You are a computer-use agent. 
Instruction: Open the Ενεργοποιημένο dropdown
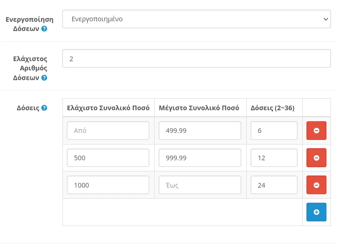(196, 19)
